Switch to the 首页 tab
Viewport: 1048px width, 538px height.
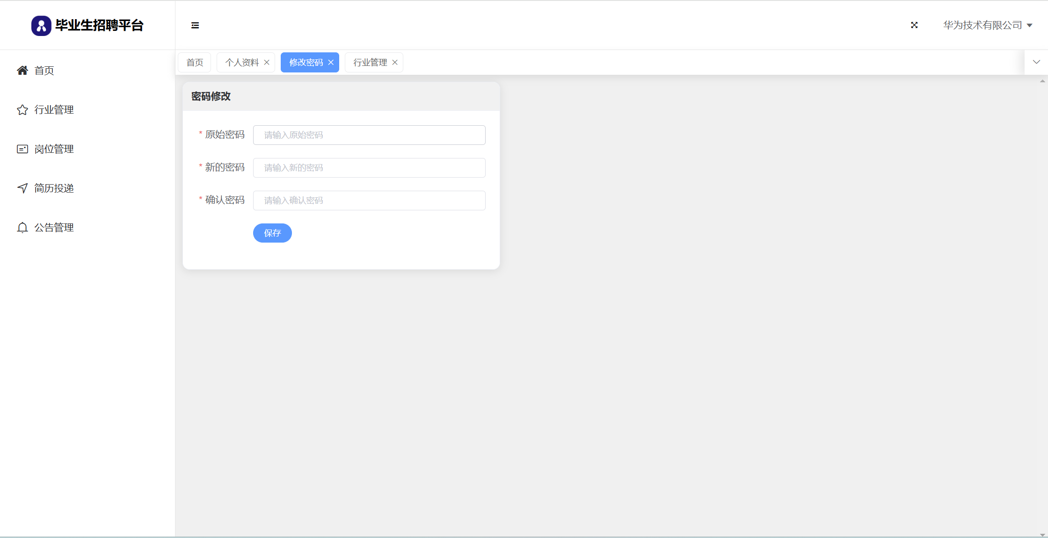195,63
